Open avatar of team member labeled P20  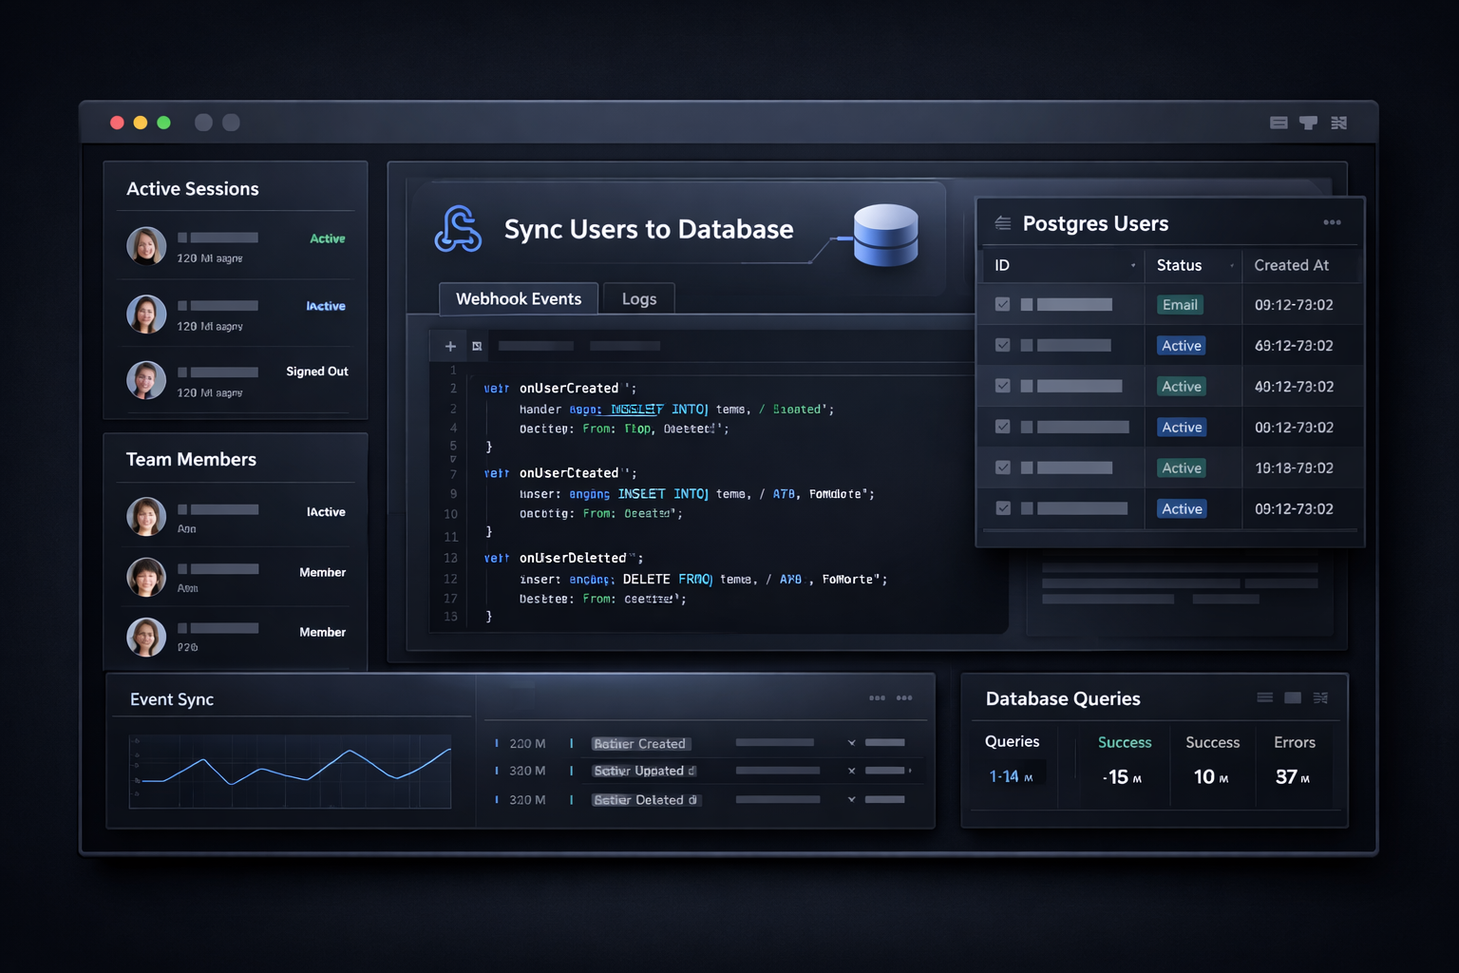(146, 637)
